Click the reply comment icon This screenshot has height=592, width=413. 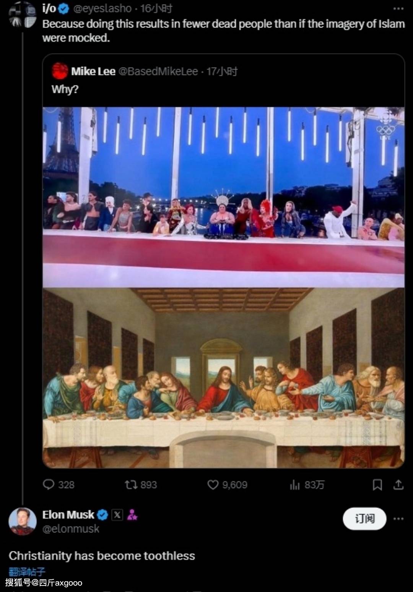point(49,485)
